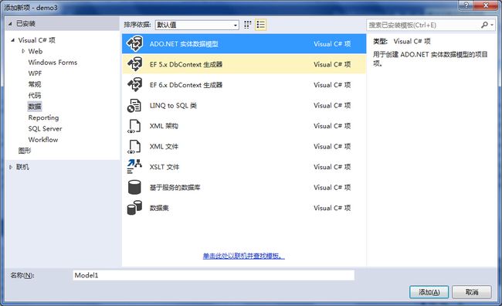Switch to list view with details
The width and height of the screenshot is (502, 306).
260,25
